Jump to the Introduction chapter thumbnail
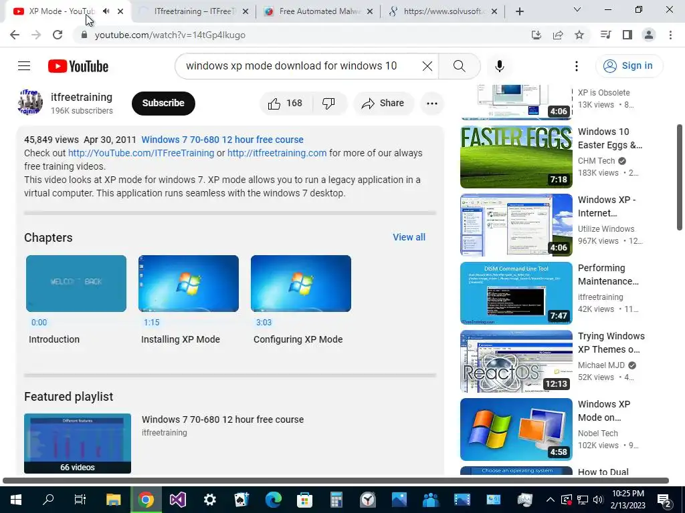This screenshot has height=513, width=685. tap(76, 283)
